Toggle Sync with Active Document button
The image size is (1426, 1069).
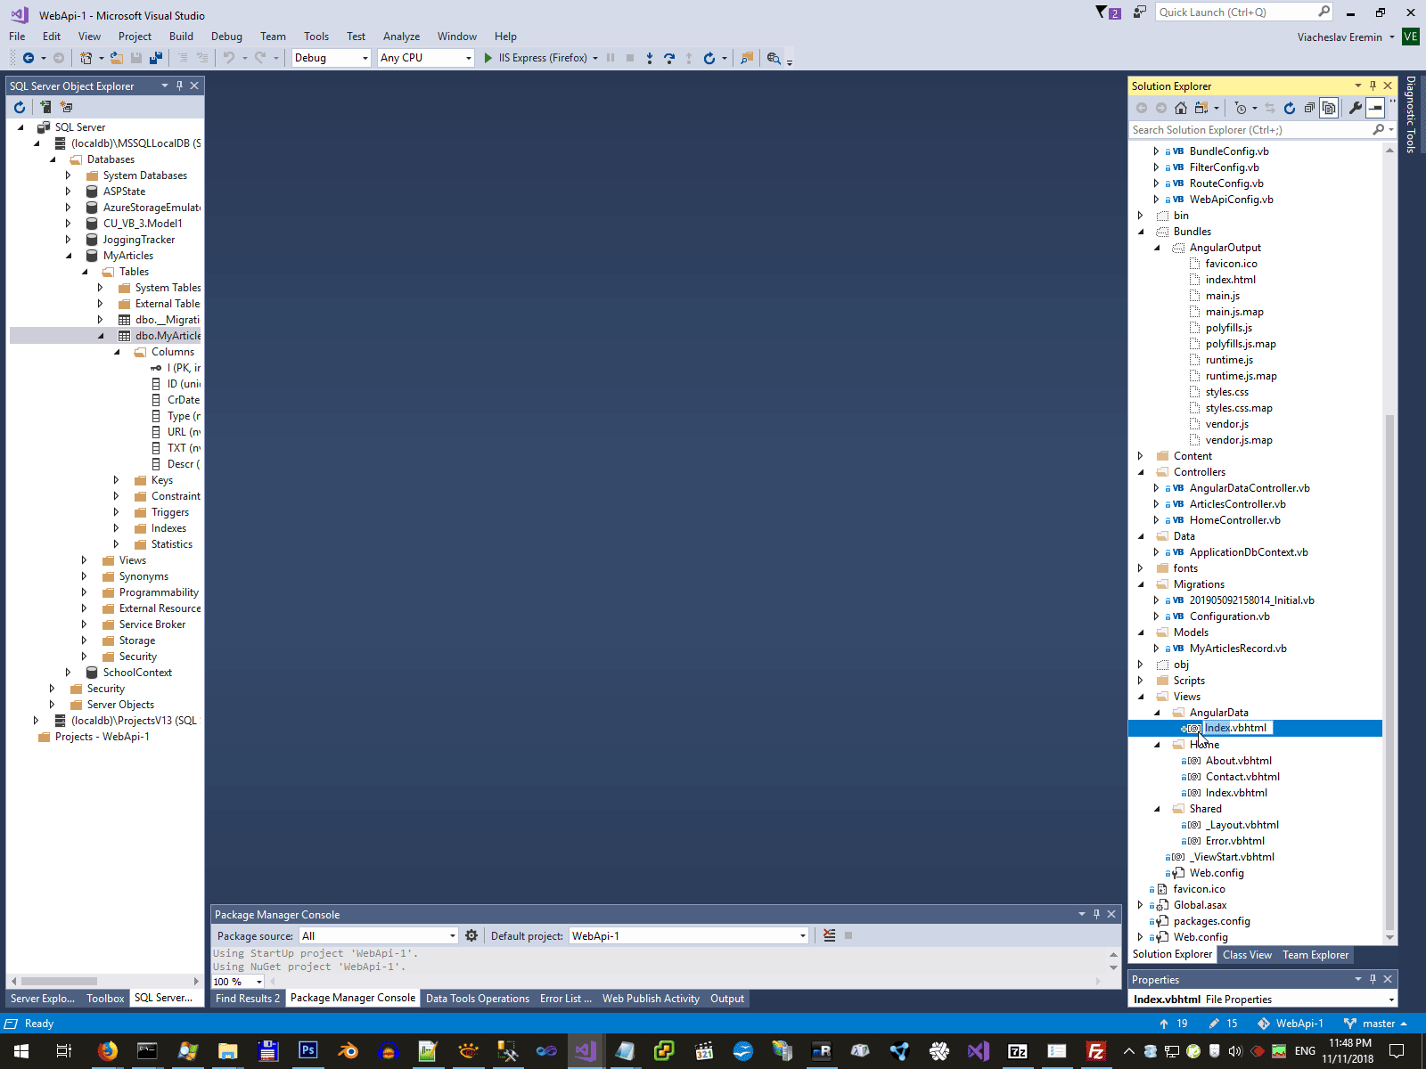click(1270, 108)
